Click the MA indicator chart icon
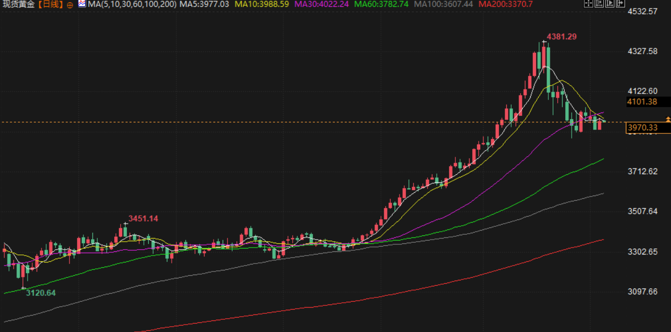671x332 pixels. pyautogui.click(x=81, y=4)
